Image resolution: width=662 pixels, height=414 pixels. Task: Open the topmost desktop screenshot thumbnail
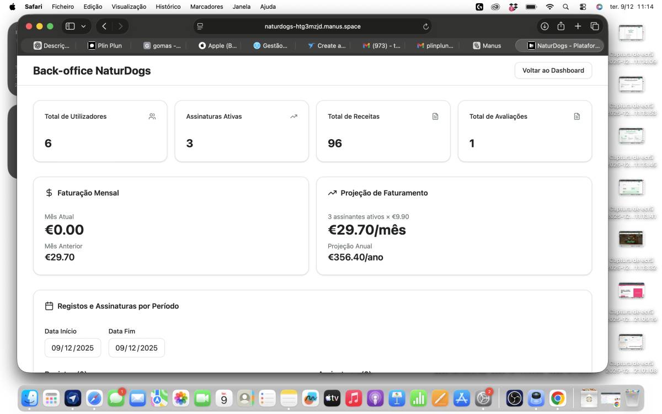pyautogui.click(x=631, y=33)
